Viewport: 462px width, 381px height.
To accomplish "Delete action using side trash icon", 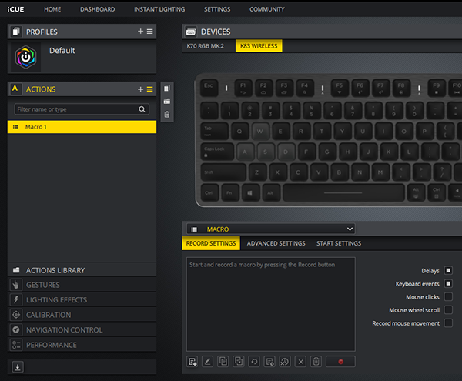I will click(167, 115).
